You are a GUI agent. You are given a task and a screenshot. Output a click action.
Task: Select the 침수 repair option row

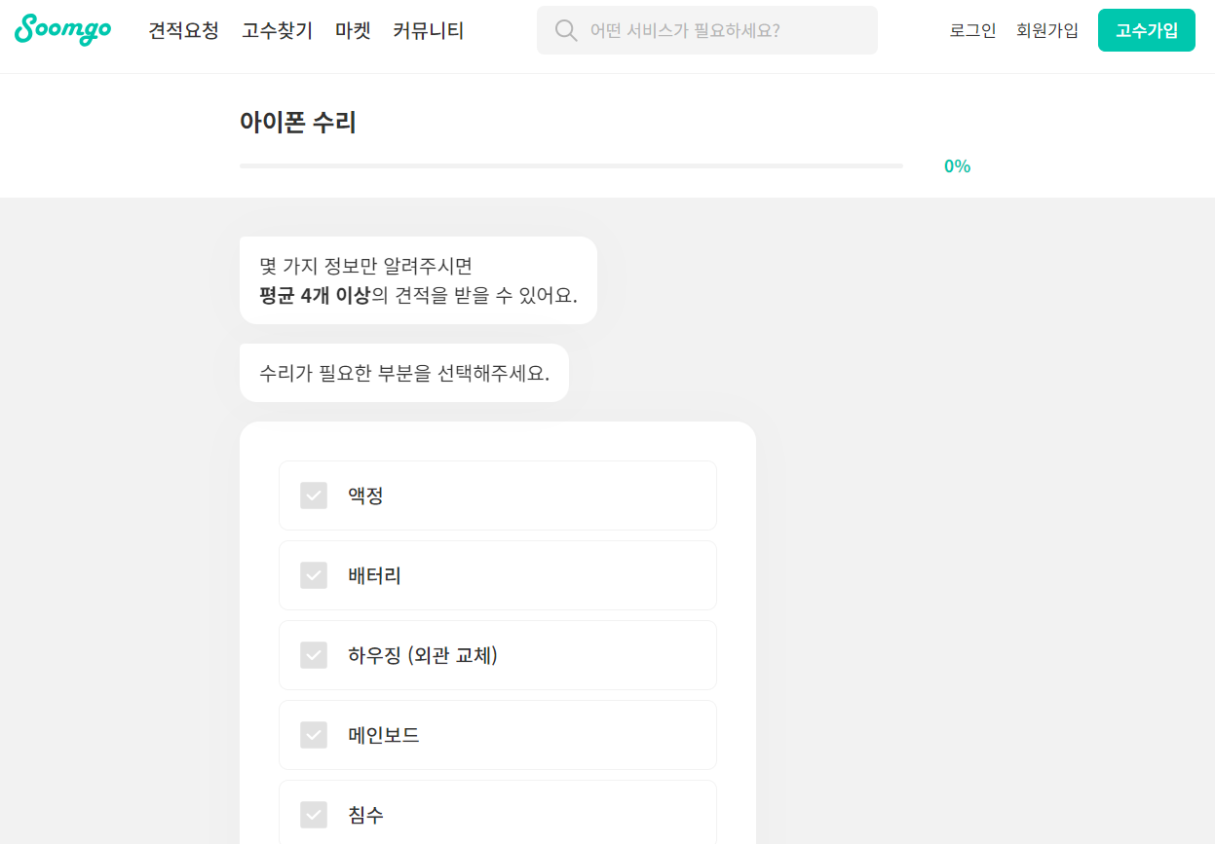[497, 815]
